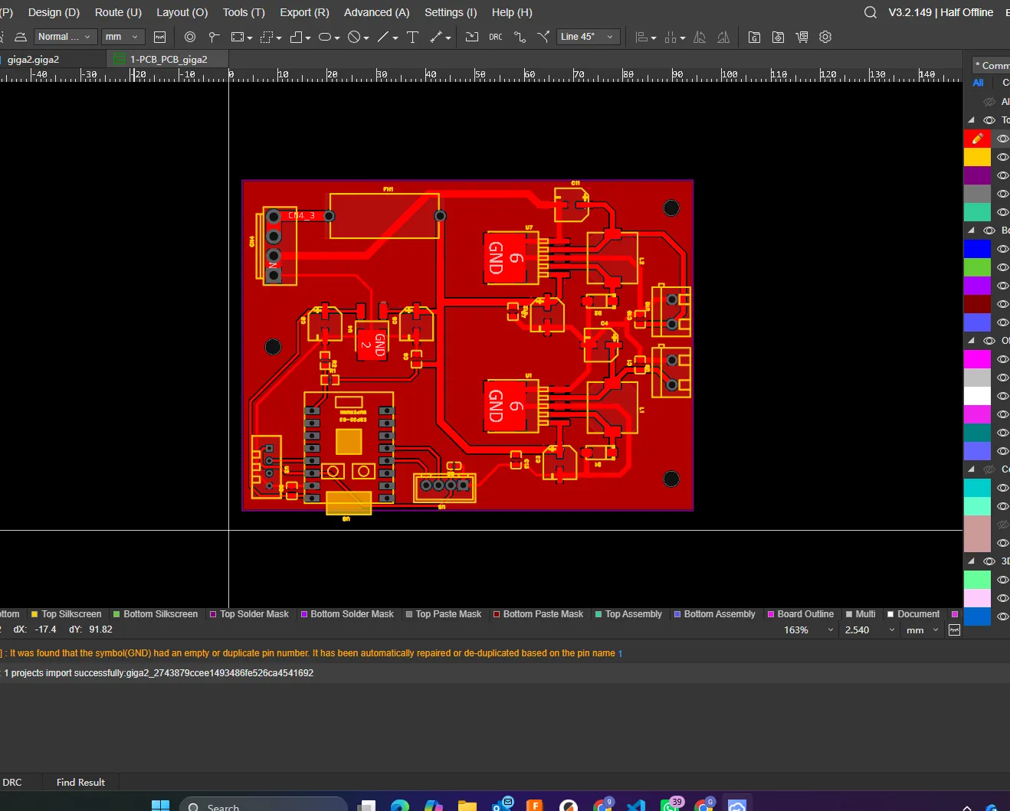
Task: Toggle visibility of the blue bottom layer
Action: 1002,249
